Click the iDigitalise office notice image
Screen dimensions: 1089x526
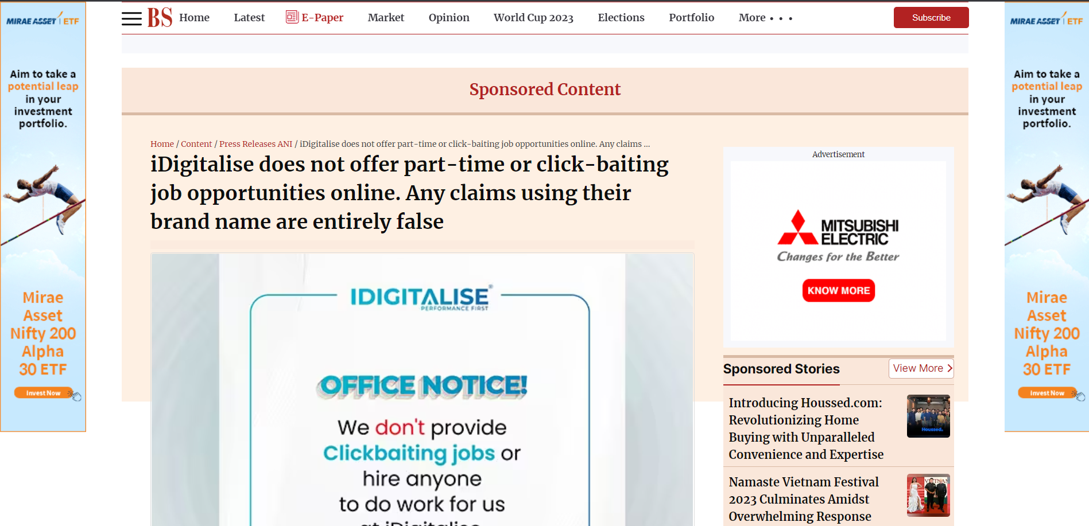pyautogui.click(x=423, y=389)
